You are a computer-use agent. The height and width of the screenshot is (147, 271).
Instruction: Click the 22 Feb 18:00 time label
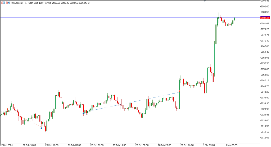pyautogui.click(x=29, y=145)
